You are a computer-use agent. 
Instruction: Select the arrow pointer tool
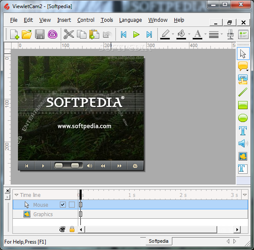(243, 54)
